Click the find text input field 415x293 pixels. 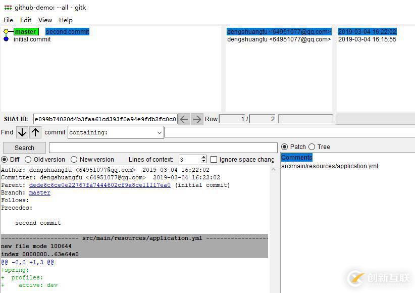(x=290, y=132)
